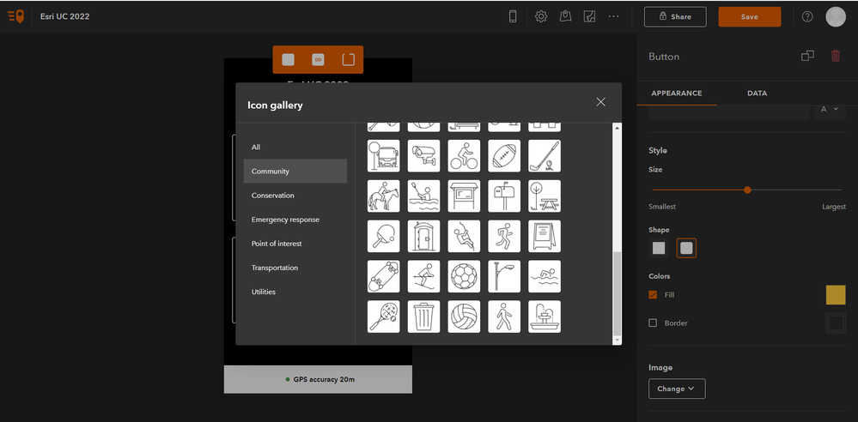Open mobile device preview icon
This screenshot has height=422, width=858.
(513, 16)
